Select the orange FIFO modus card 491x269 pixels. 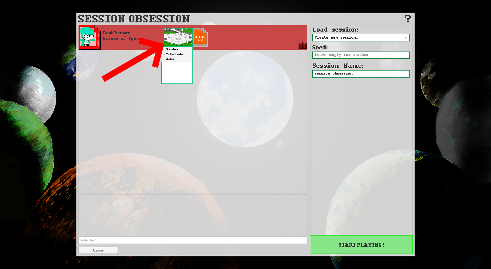point(200,37)
